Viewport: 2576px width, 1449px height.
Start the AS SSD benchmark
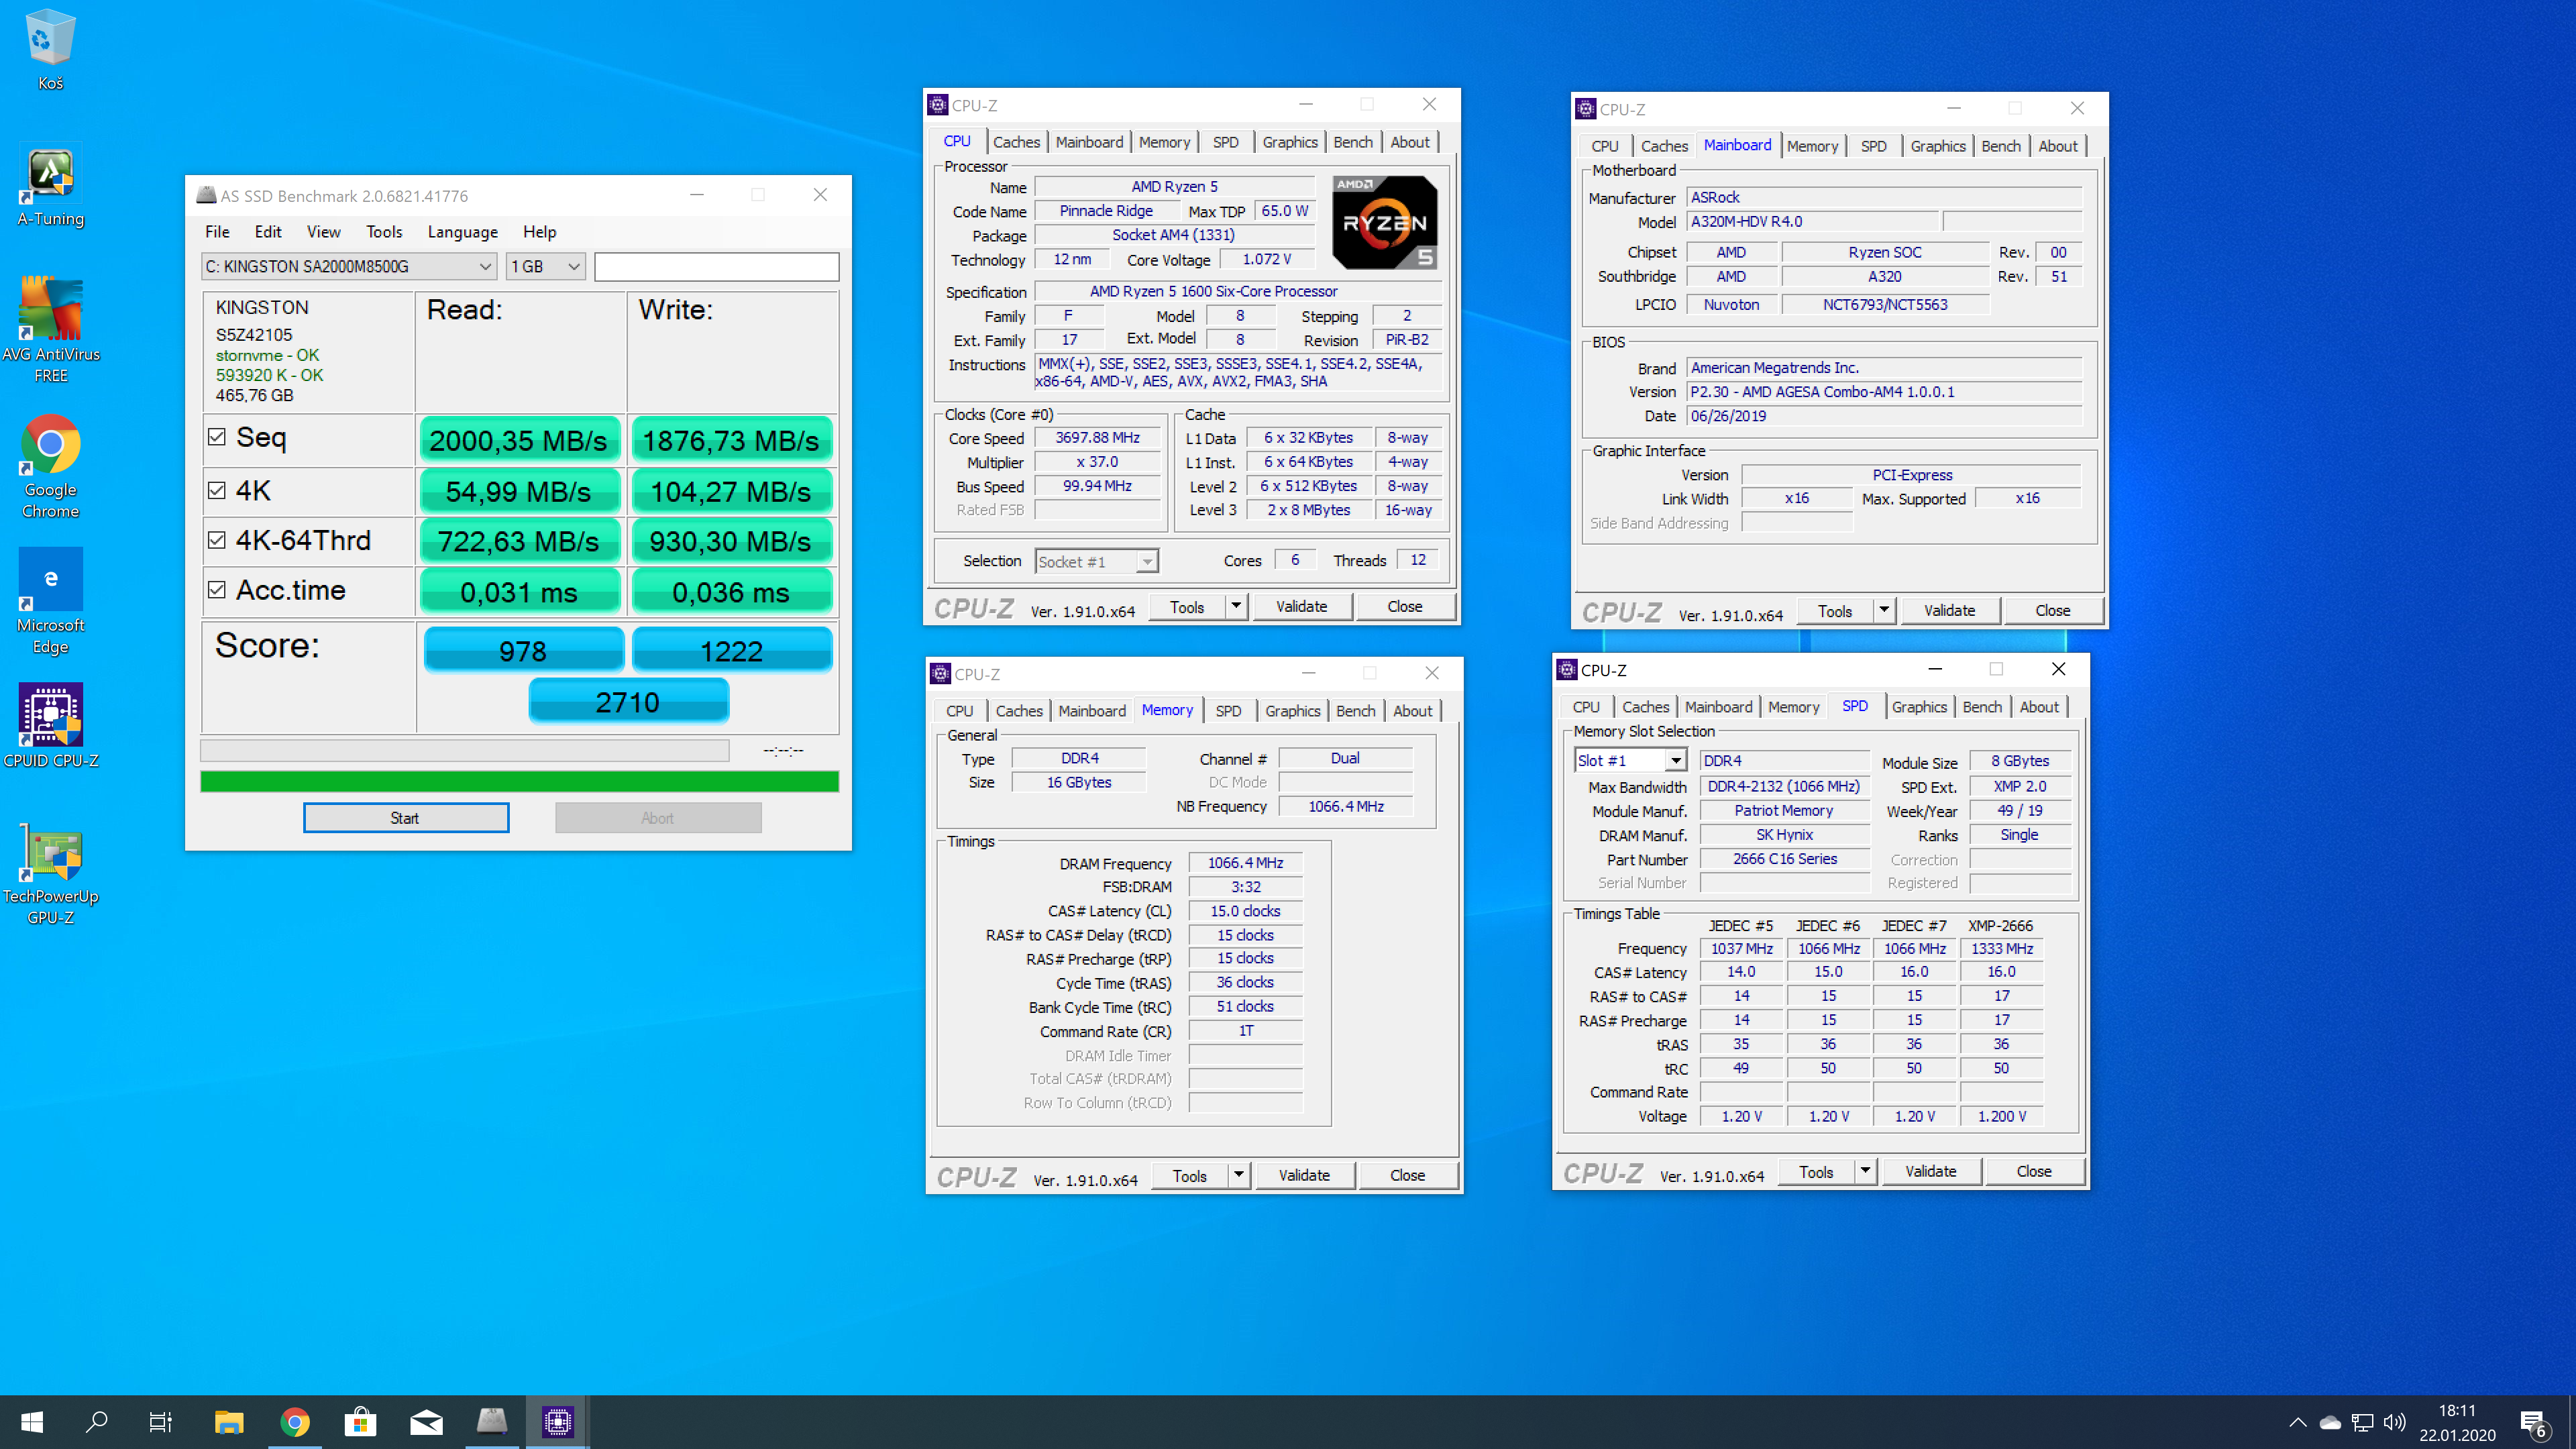pos(405,817)
